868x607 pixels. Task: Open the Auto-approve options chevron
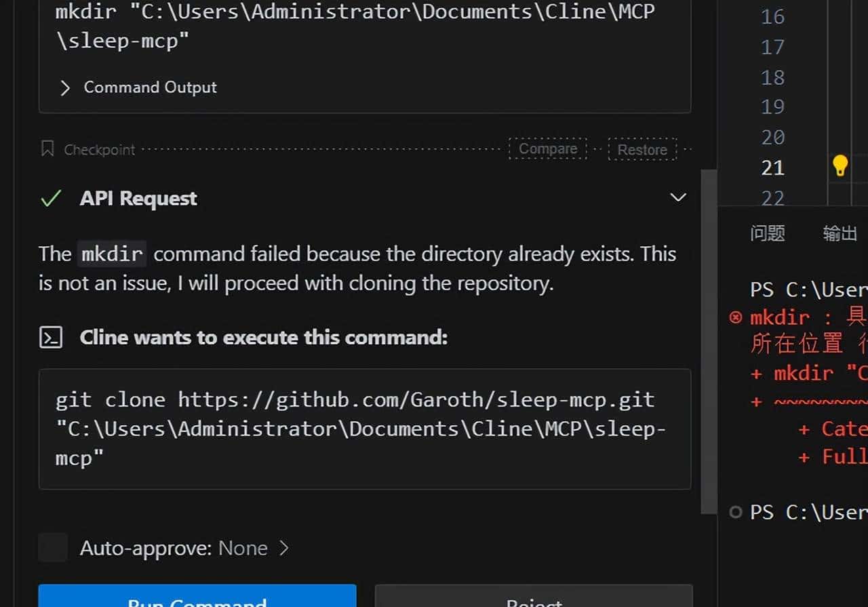pyautogui.click(x=285, y=547)
